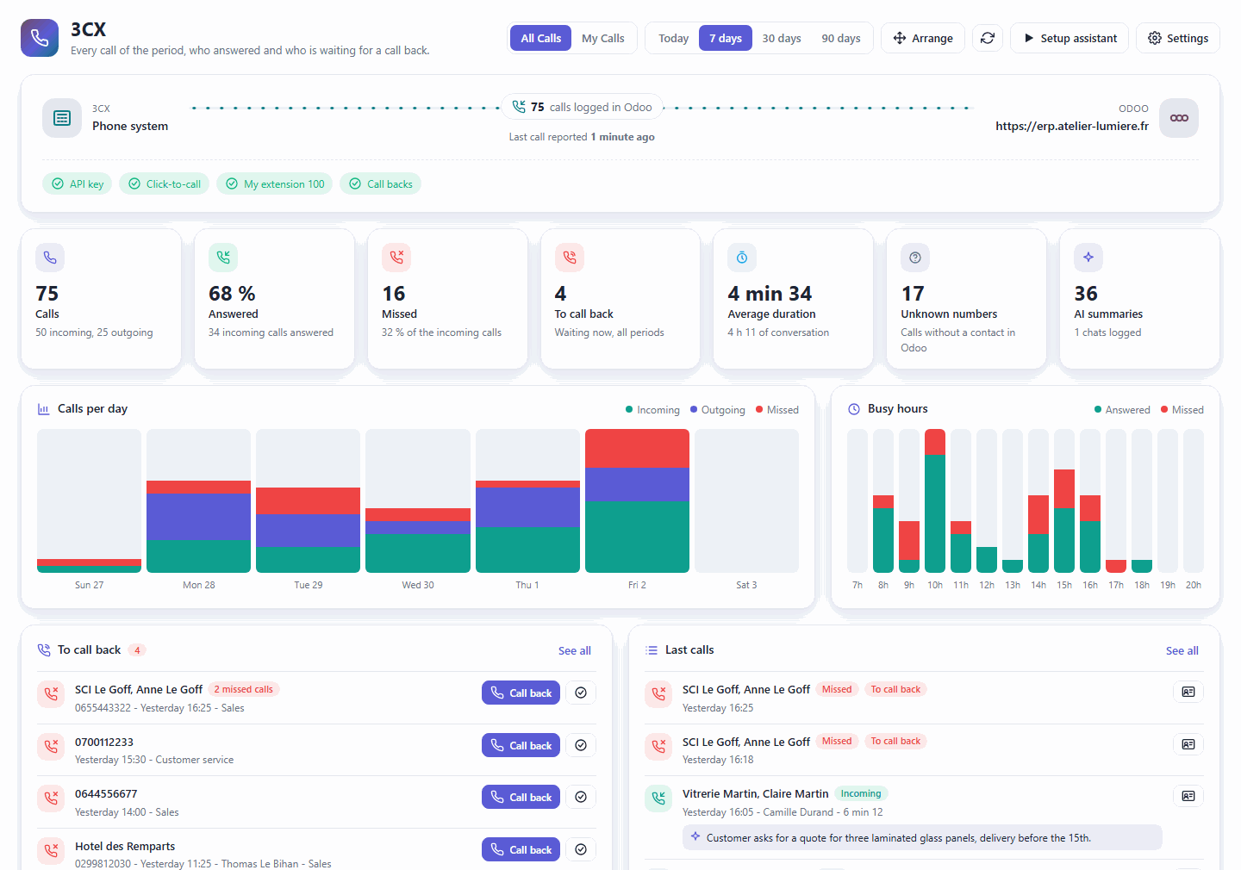
Task: Click the AI summaries sparkle icon
Action: [x=1088, y=257]
